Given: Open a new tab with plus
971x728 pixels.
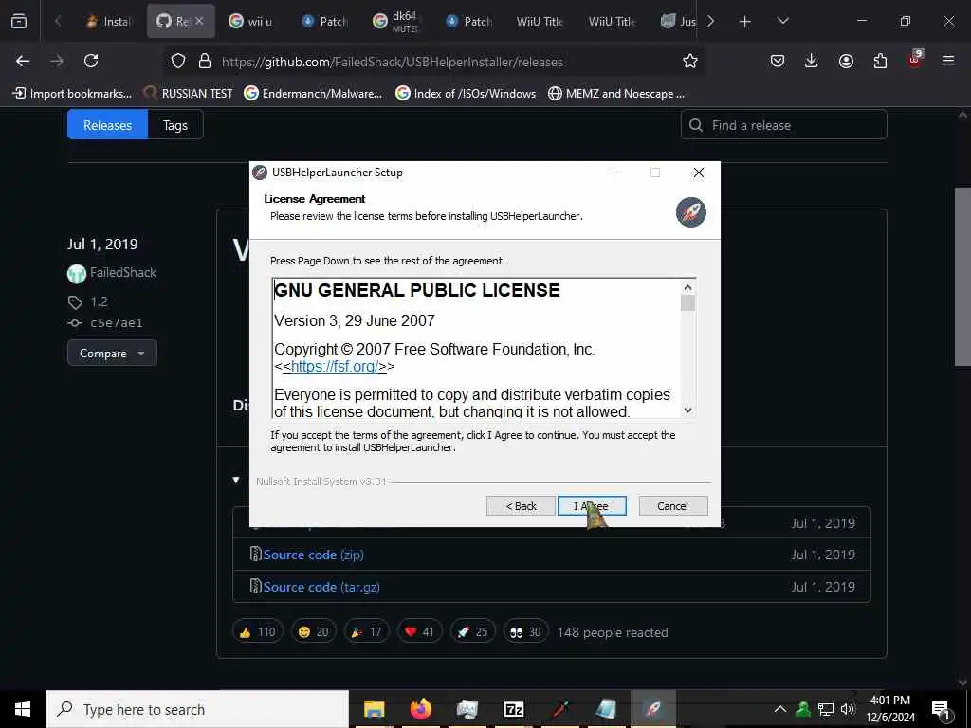Looking at the screenshot, I should coord(745,22).
